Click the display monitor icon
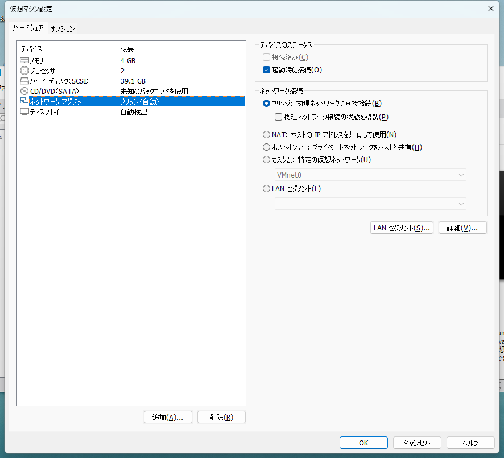This screenshot has height=458, width=504. tap(24, 112)
